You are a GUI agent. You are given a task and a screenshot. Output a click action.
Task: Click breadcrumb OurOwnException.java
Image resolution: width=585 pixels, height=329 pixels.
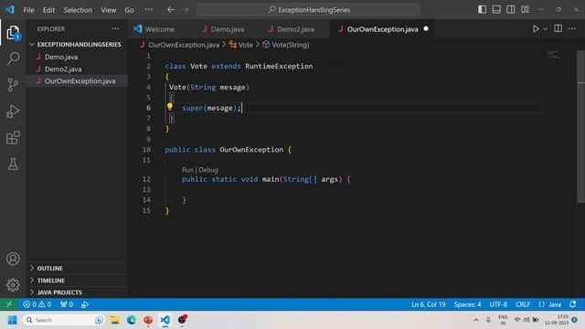click(x=179, y=45)
